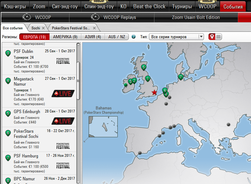Switch to list view
Image resolution: width=251 pixels, height=184 pixels.
(x=218, y=37)
